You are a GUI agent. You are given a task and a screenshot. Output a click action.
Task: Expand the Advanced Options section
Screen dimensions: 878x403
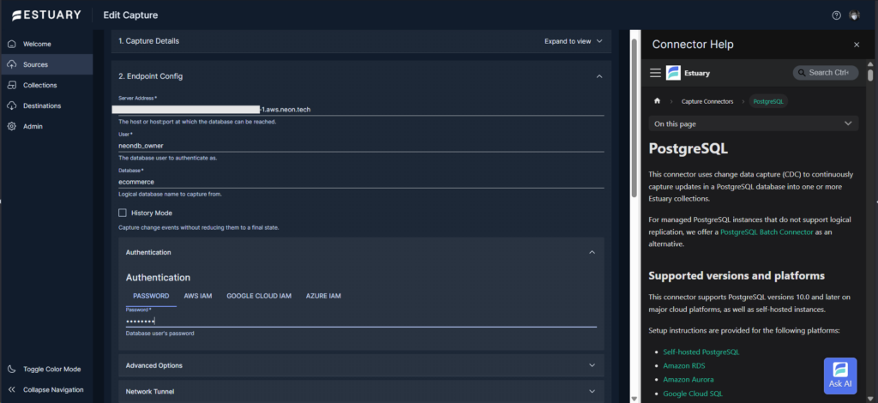[x=361, y=365]
